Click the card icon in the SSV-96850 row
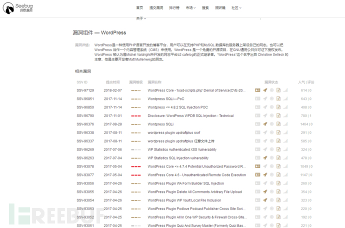The width and height of the screenshot is (345, 228). tap(257, 107)
